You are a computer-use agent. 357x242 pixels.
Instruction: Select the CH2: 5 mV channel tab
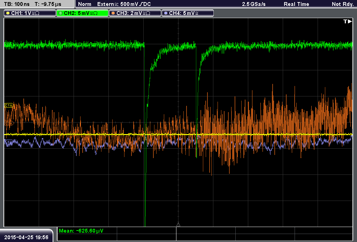tap(82, 13)
